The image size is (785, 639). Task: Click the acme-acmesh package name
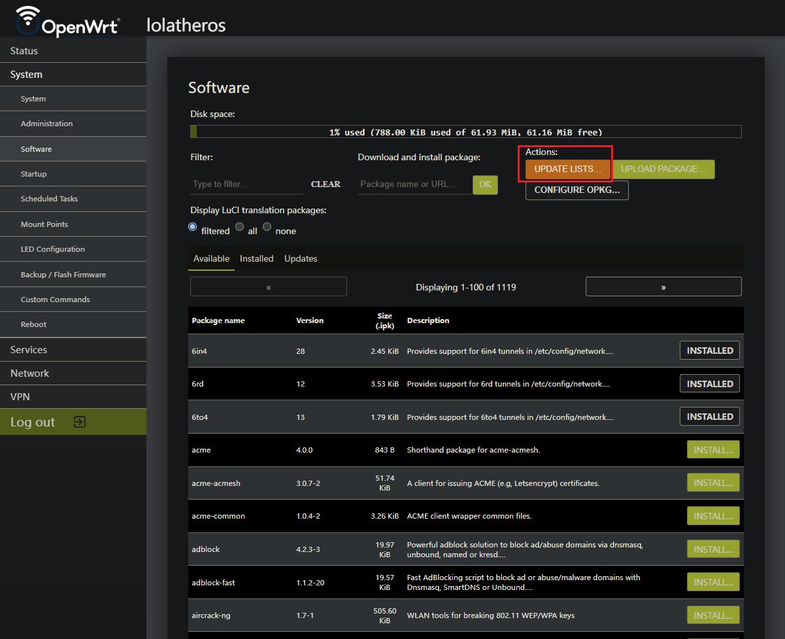coord(216,483)
